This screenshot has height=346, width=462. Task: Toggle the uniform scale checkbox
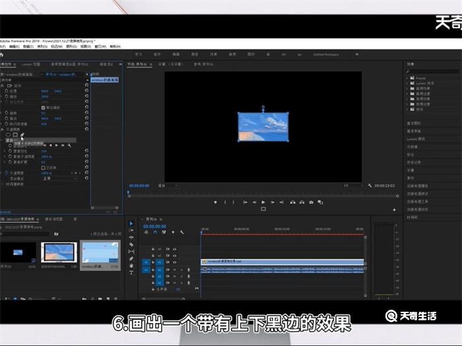(43, 107)
